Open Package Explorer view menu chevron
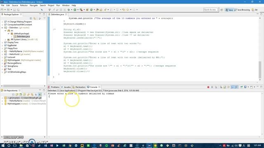The image size is (264, 148). tap(45, 18)
